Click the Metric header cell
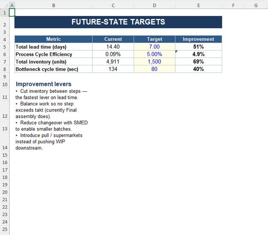The width and height of the screenshot is (268, 235). pyautogui.click(x=54, y=39)
